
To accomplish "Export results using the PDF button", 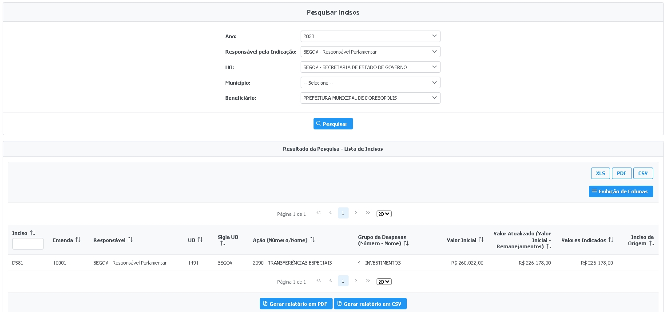I will pyautogui.click(x=621, y=173).
